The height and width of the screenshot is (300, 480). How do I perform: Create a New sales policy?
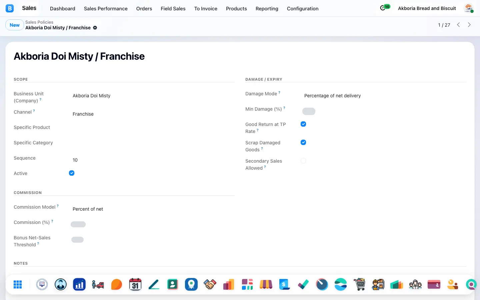(x=15, y=25)
